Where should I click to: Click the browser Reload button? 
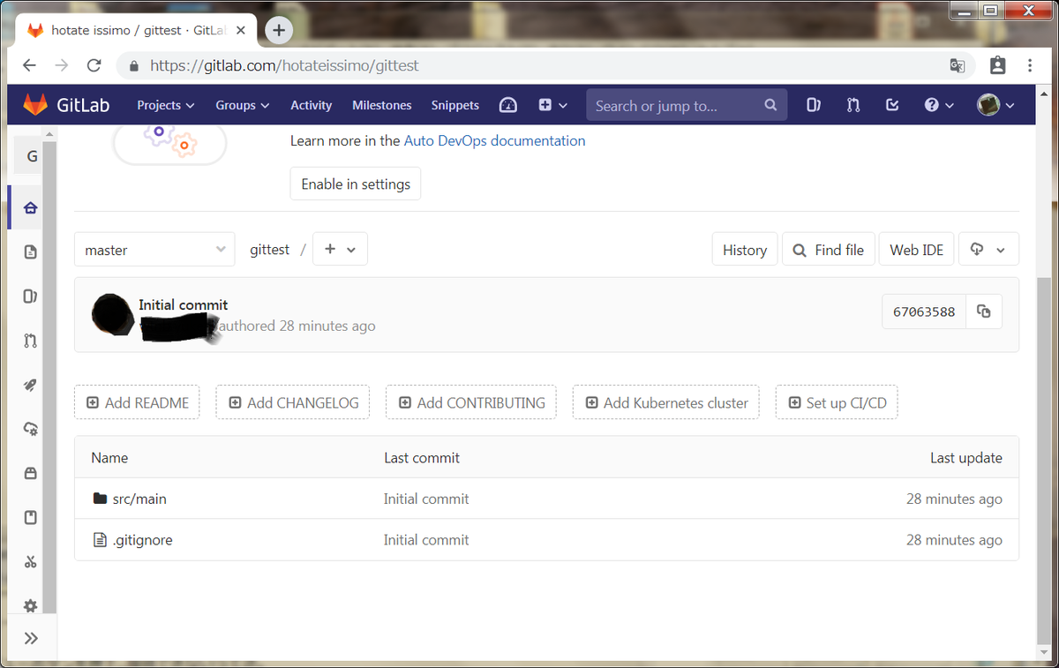[x=94, y=65]
